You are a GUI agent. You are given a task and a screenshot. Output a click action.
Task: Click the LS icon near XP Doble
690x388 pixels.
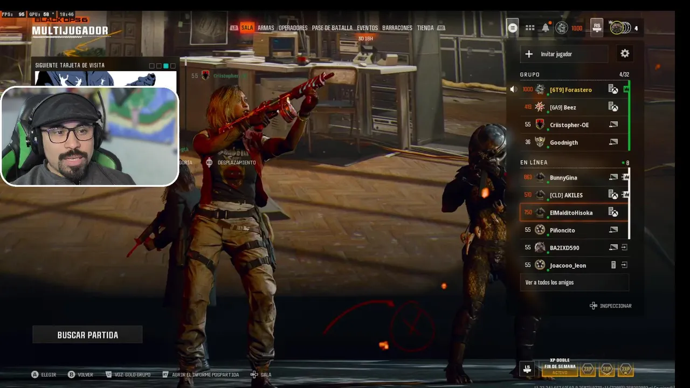pyautogui.click(x=527, y=369)
